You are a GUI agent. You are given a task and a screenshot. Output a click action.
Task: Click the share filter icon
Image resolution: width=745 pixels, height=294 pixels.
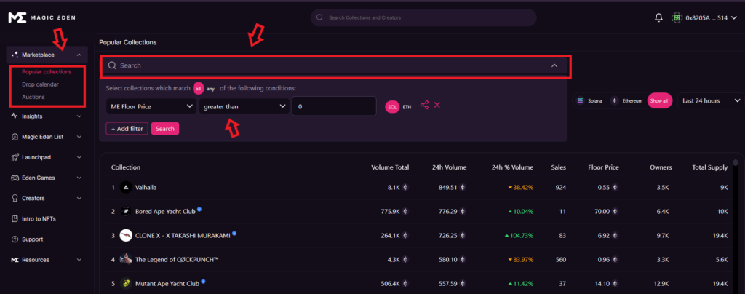tap(424, 106)
